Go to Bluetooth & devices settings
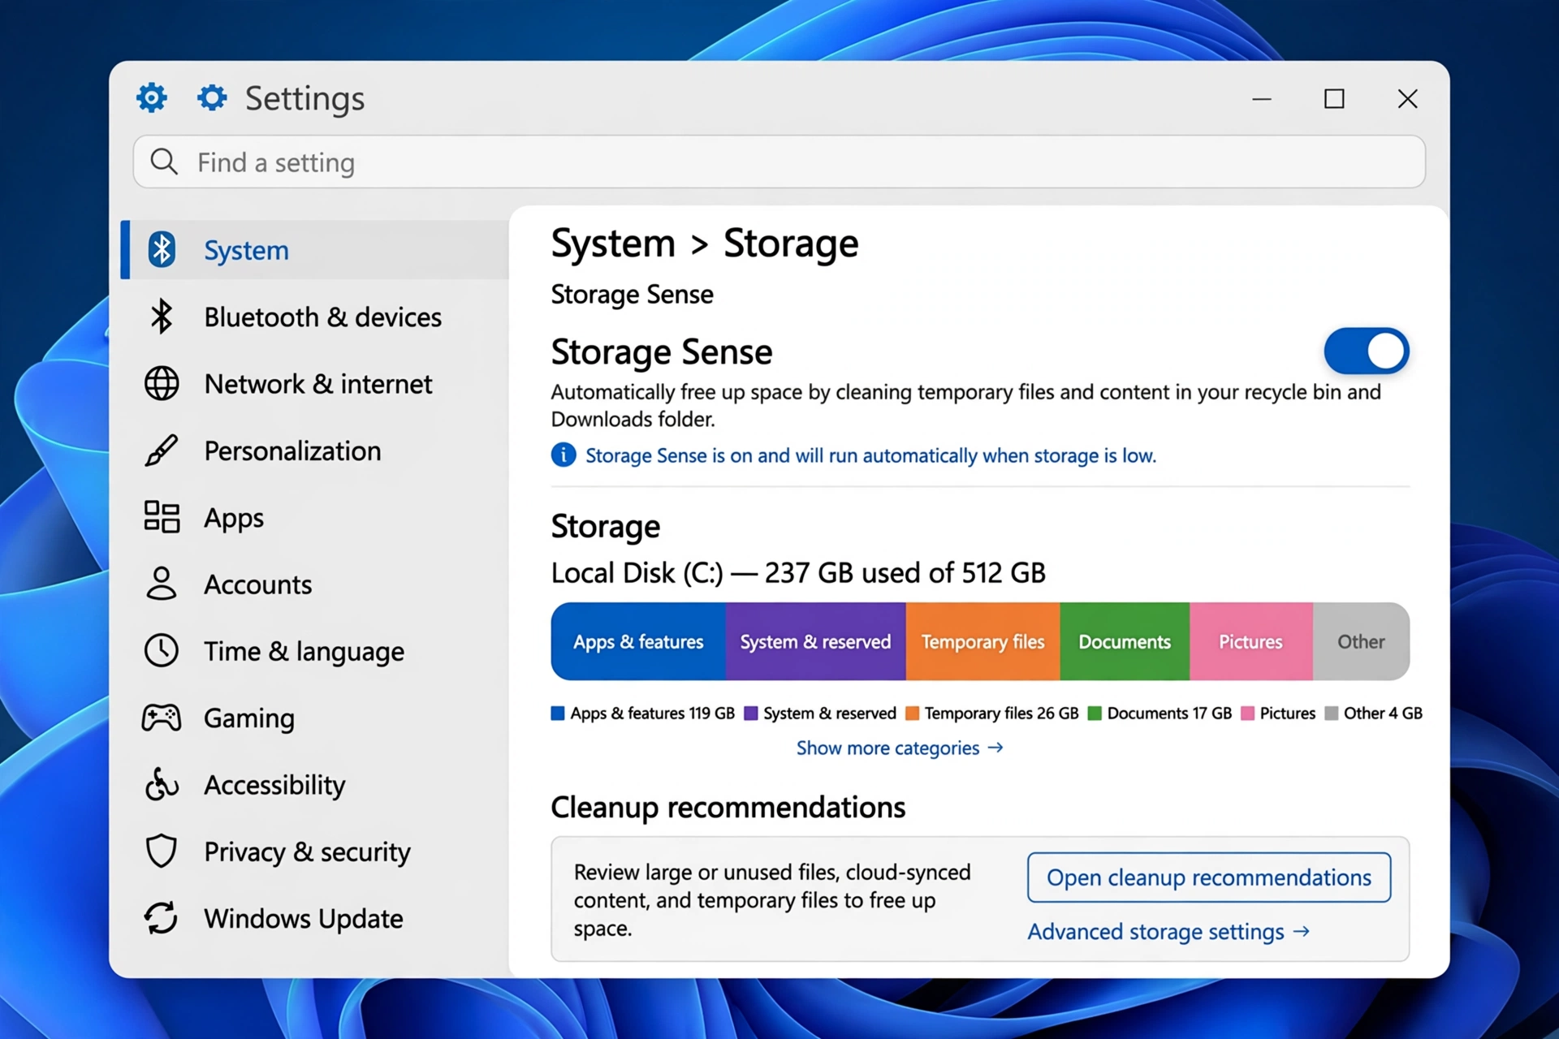This screenshot has width=1559, height=1039. tap(315, 317)
